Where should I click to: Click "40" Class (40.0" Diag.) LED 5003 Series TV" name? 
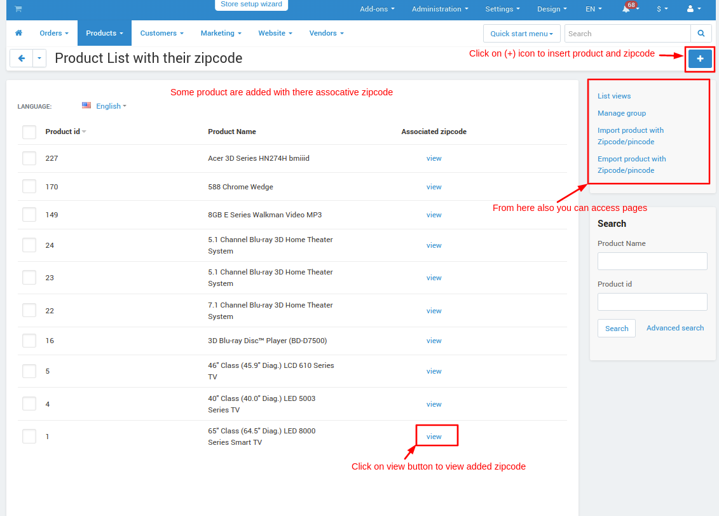(x=262, y=404)
